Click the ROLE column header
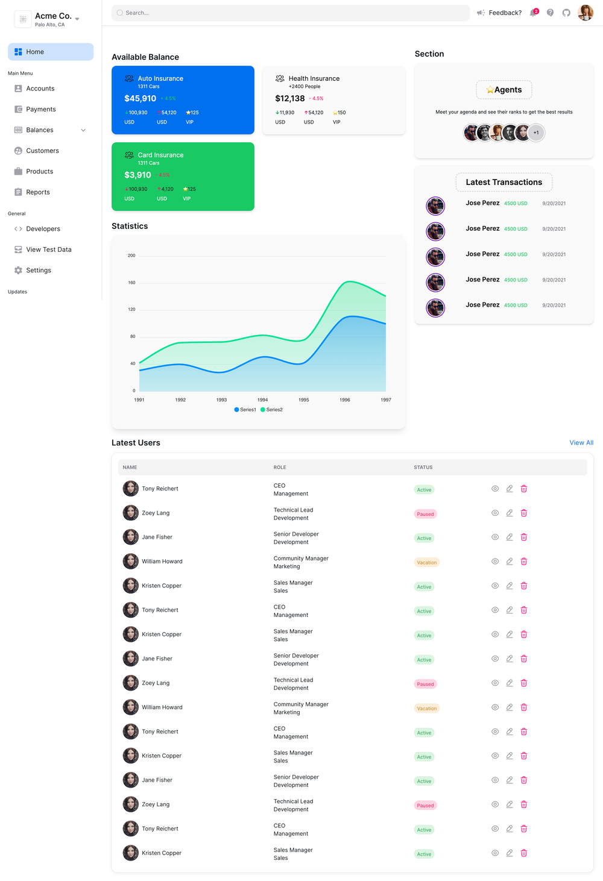The height and width of the screenshot is (881, 603). tap(280, 467)
